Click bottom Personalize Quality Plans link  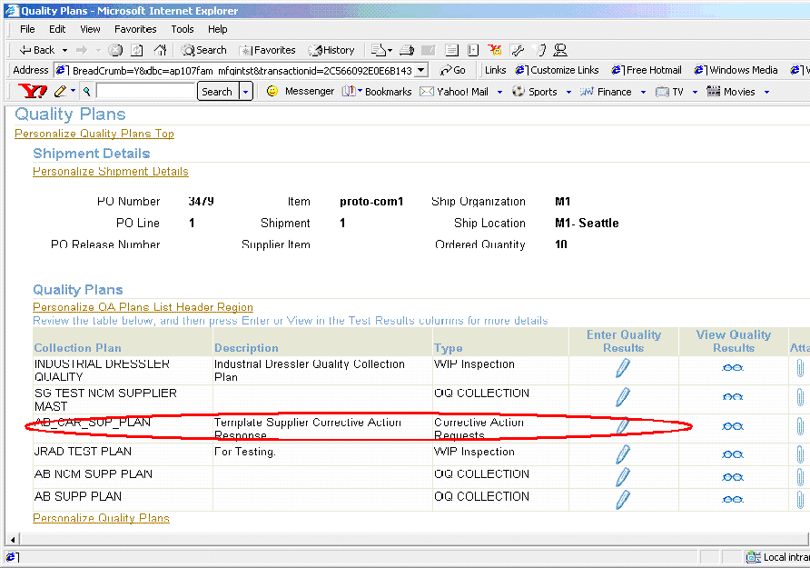pyautogui.click(x=101, y=518)
